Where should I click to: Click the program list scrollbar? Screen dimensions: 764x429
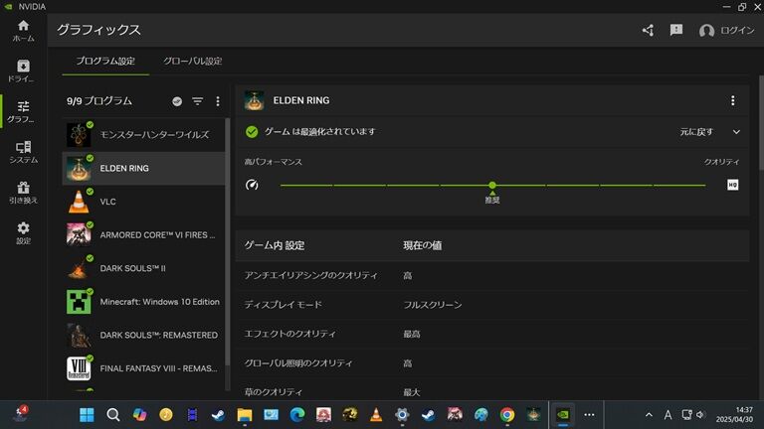[x=227, y=241]
